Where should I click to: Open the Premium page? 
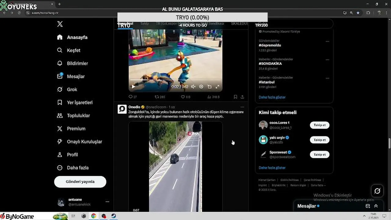click(x=71, y=129)
